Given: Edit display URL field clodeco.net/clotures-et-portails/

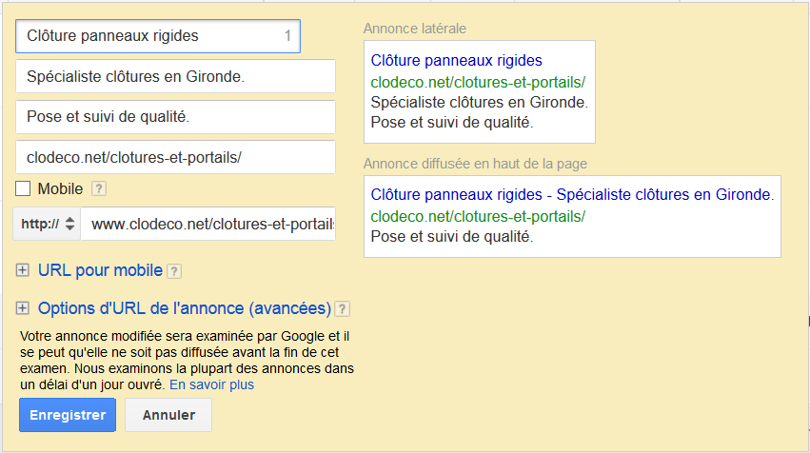Looking at the screenshot, I should coord(176,157).
